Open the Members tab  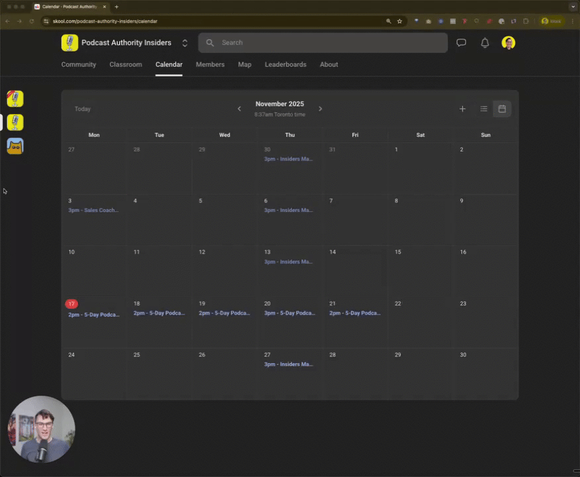pyautogui.click(x=210, y=64)
